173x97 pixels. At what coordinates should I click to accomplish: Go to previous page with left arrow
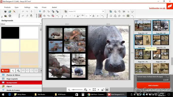pyautogui.click(x=90, y=90)
